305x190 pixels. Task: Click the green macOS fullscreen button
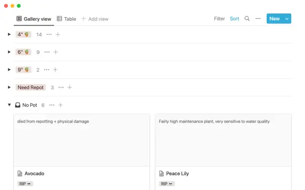coord(19,6)
